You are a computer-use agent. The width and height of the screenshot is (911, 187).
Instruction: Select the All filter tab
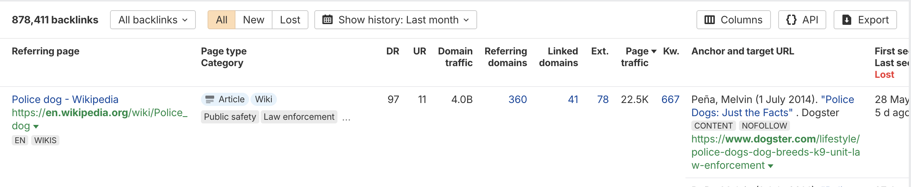coord(222,20)
